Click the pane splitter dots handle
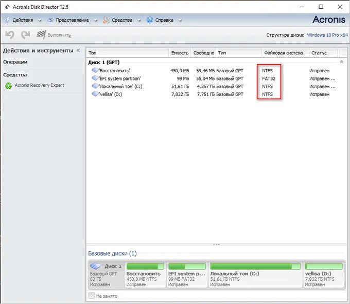Image resolution: width=350 pixels, height=304 pixels. click(x=217, y=245)
